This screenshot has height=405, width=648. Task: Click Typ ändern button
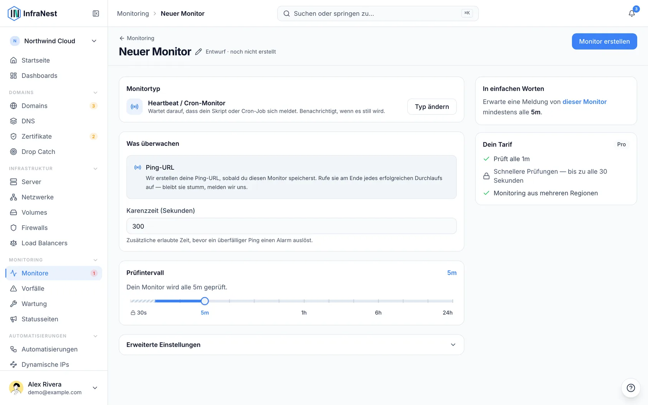[432, 107]
